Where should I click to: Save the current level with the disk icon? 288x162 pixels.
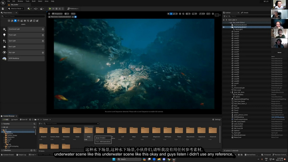click(3, 9)
